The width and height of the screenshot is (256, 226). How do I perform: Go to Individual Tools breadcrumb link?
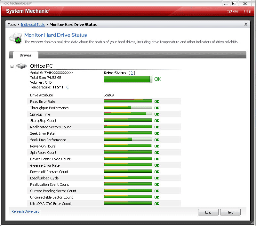tap(33, 25)
